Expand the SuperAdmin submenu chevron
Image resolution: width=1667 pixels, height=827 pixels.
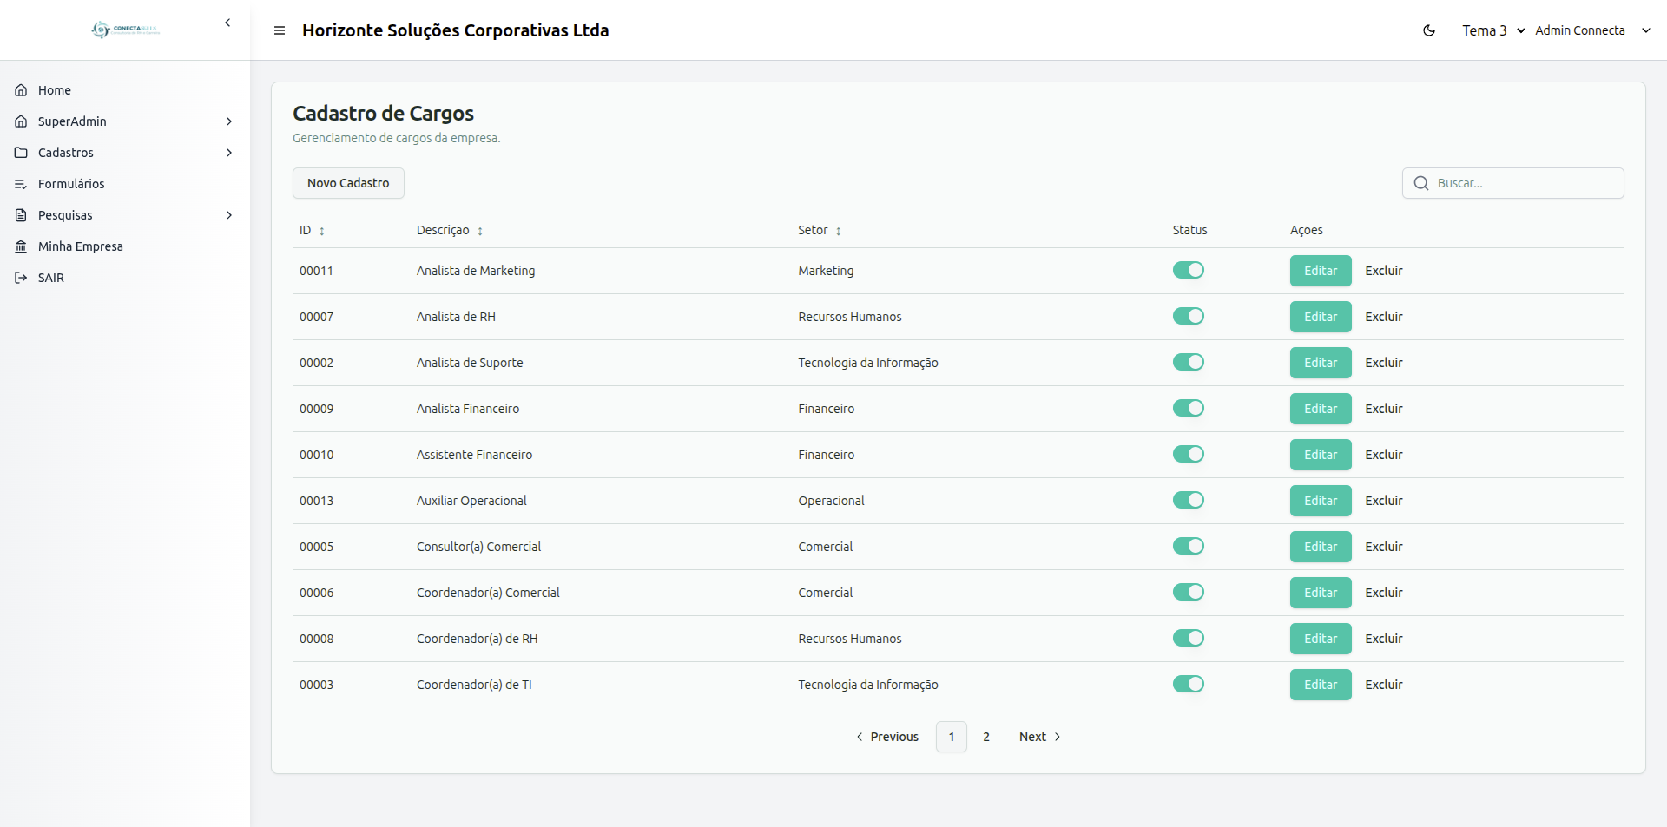[x=229, y=121]
